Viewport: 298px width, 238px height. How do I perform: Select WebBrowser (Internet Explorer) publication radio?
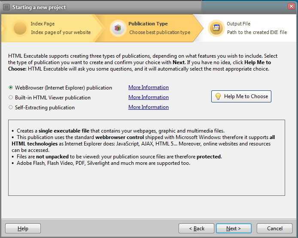[x=11, y=87]
